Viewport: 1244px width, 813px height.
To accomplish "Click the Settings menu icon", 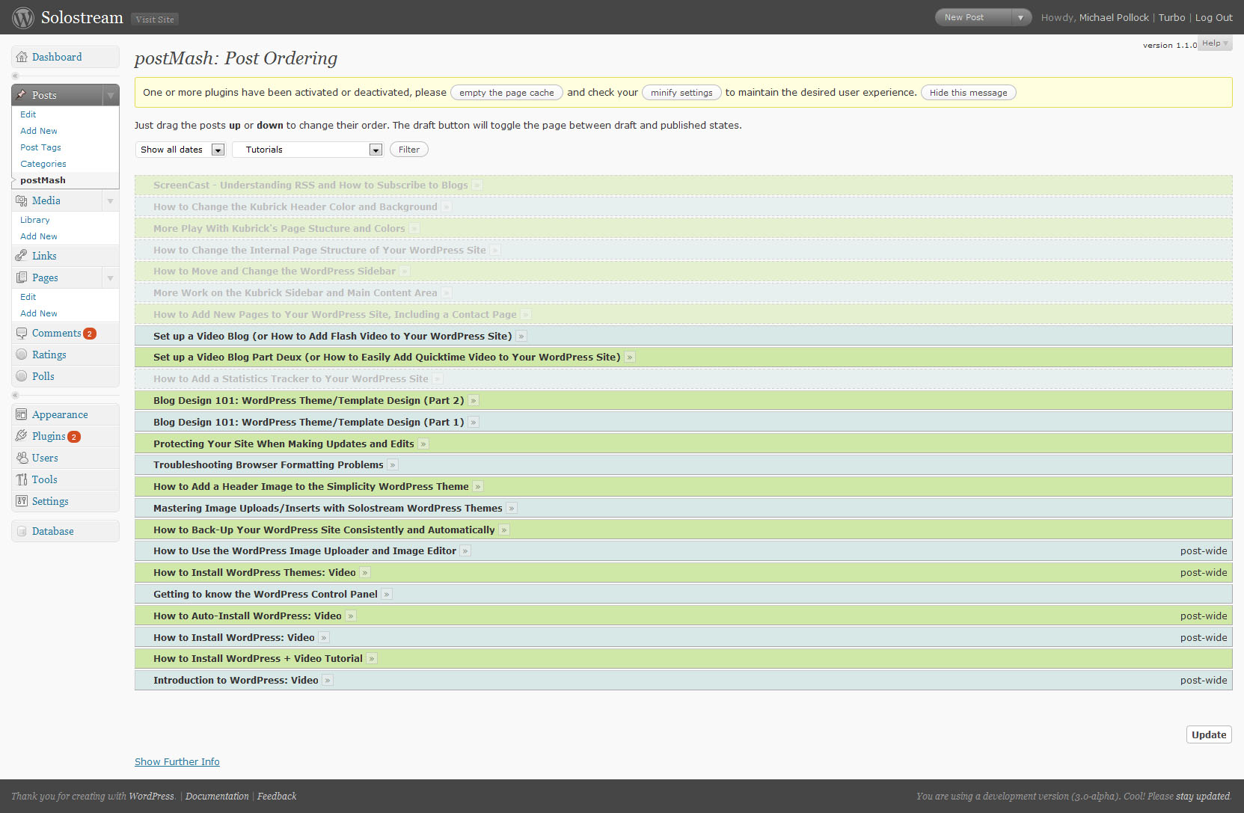I will pos(22,501).
